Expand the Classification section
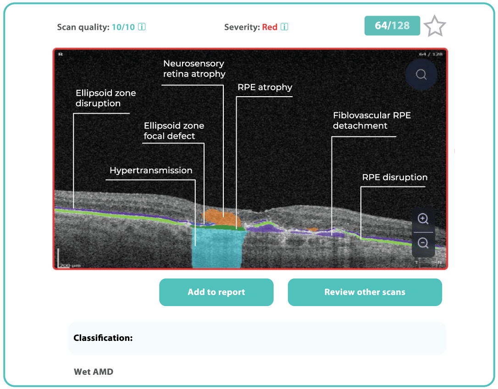Viewport: 498px width, 389px height. point(103,338)
